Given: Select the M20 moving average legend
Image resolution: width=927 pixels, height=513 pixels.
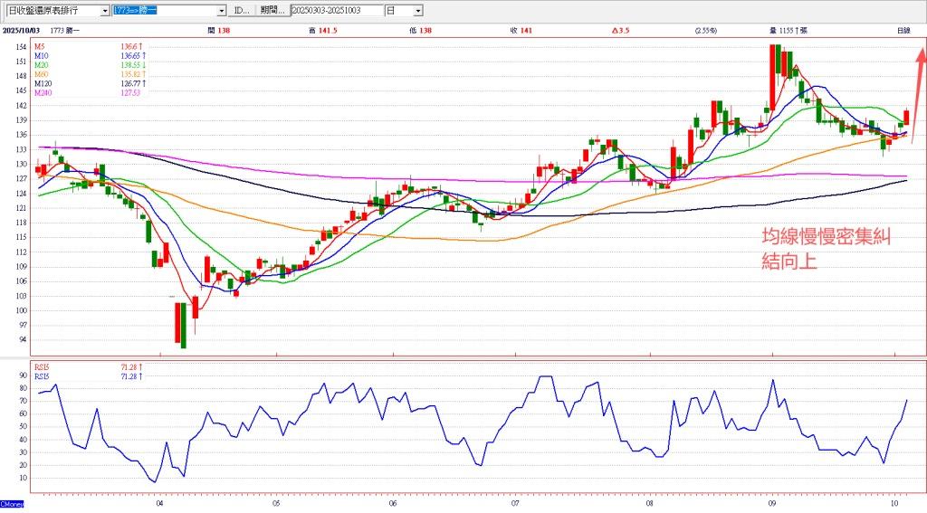Looking at the screenshot, I should pyautogui.click(x=41, y=65).
